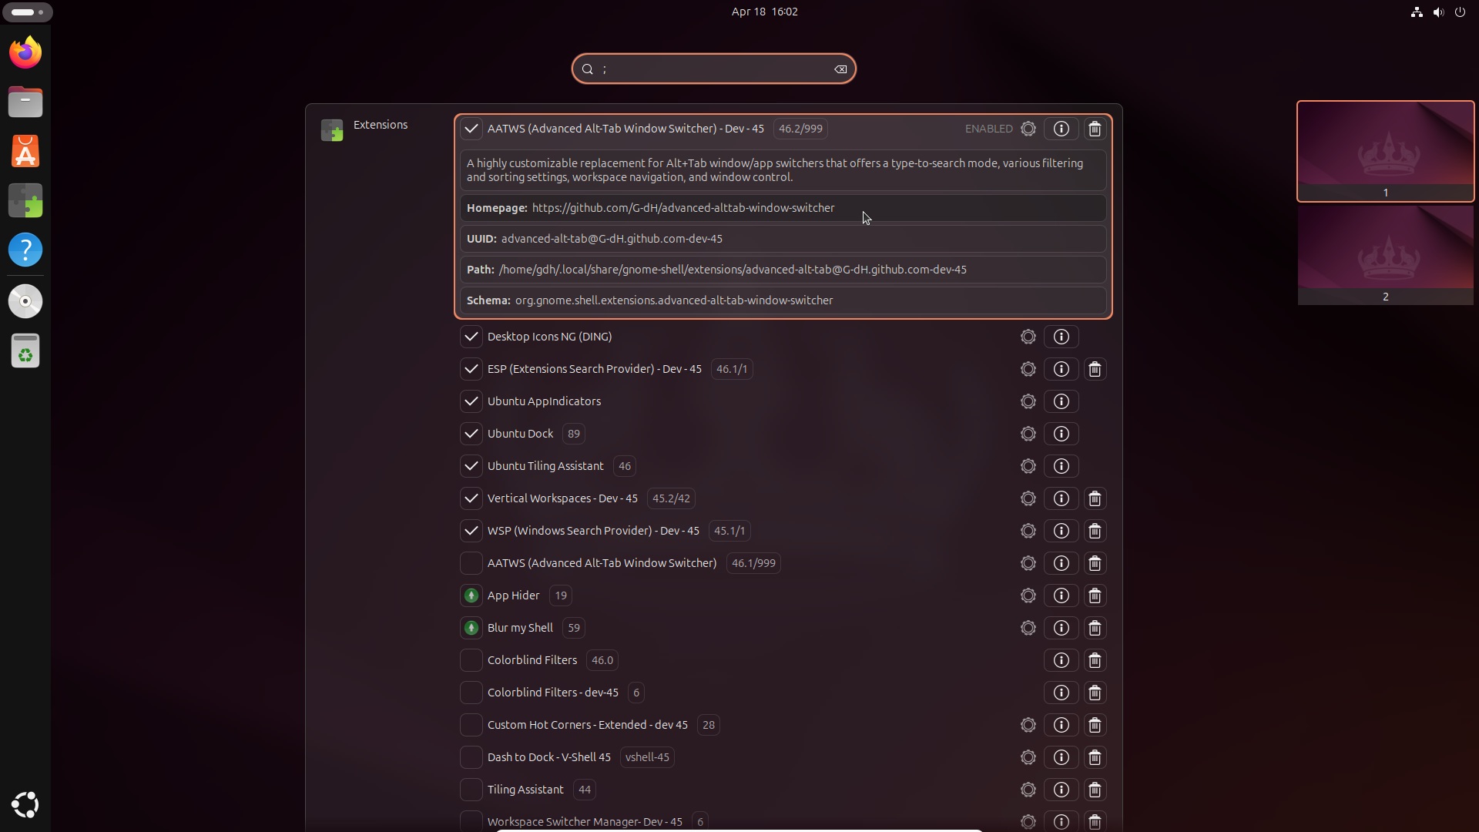This screenshot has height=832, width=1479.
Task: Expand Custom Hot Corners Extended dev-45 info
Action: [1061, 724]
